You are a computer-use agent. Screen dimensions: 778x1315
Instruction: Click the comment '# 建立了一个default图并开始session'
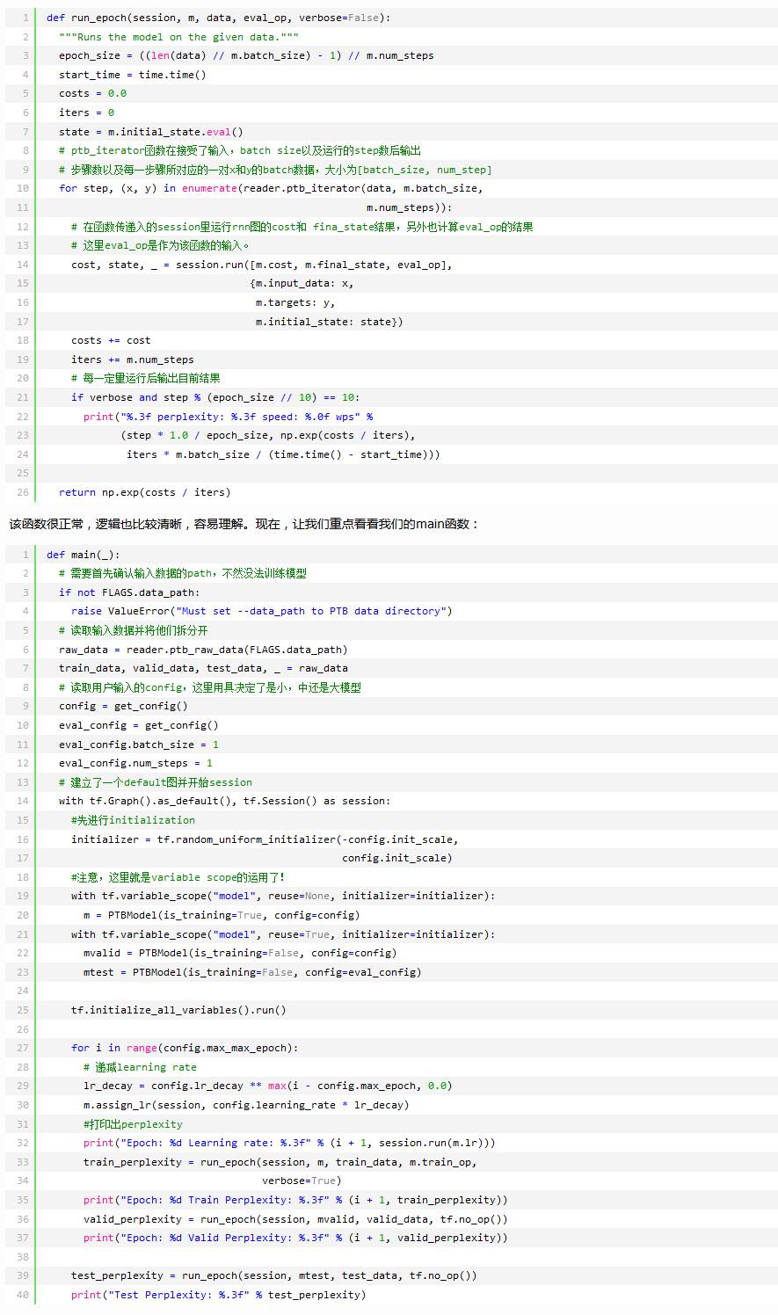156,782
